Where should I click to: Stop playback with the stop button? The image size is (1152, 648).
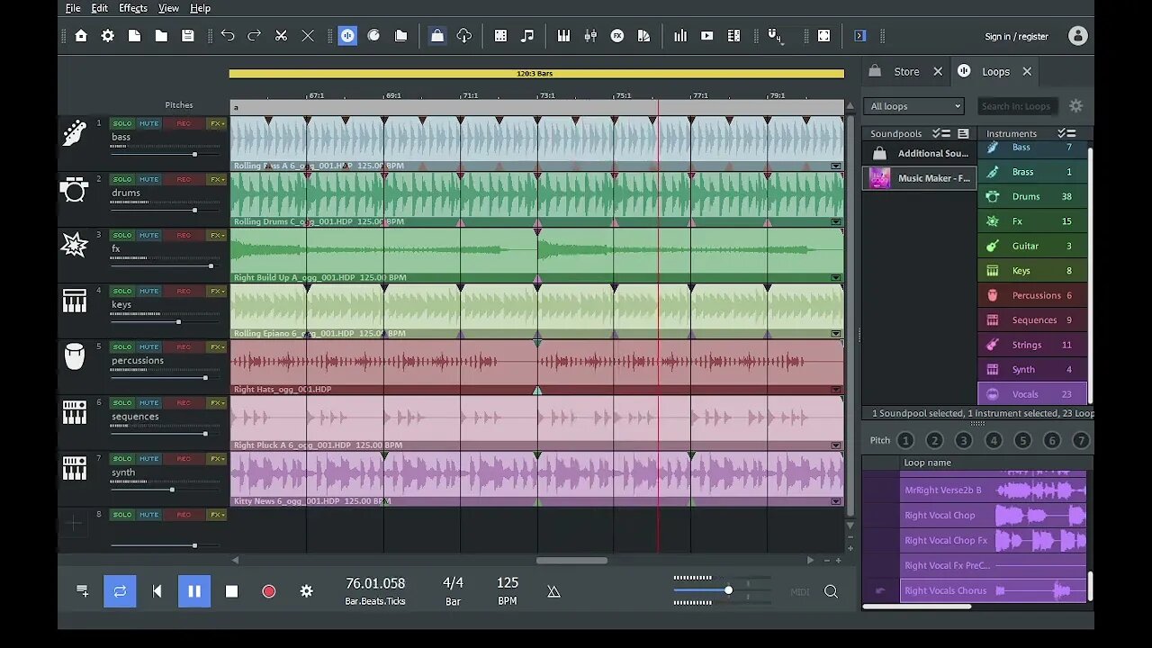pos(231,591)
